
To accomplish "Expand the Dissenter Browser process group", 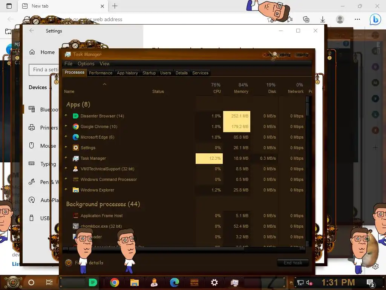I will 66,115.
